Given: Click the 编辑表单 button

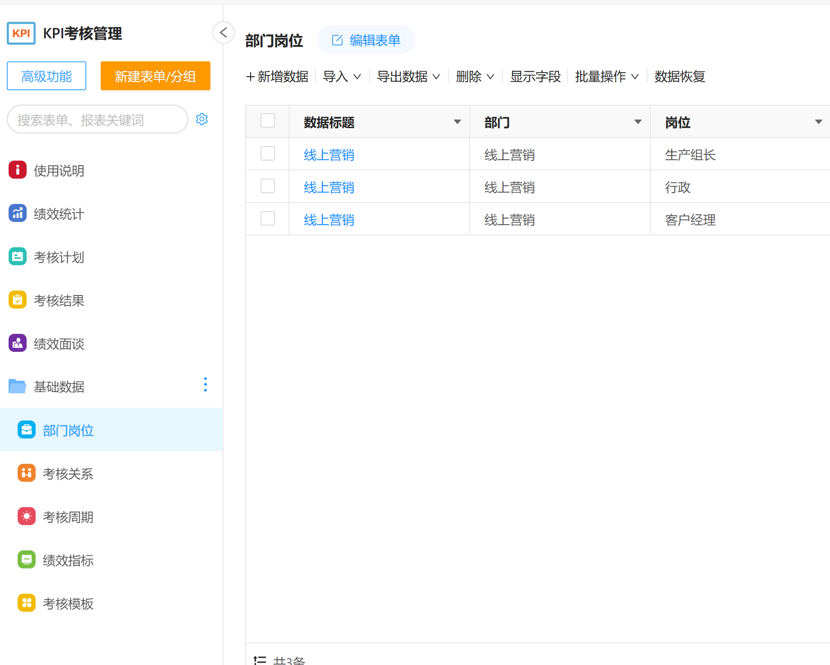Looking at the screenshot, I should coord(366,40).
